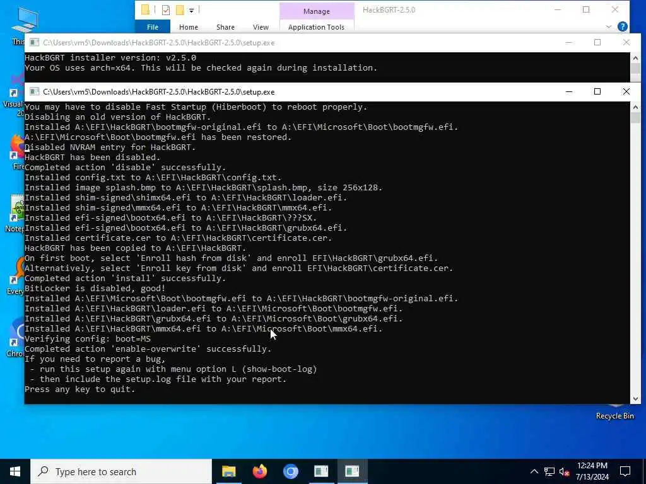The image size is (646, 484).
Task: Show hidden system tray icons
Action: pos(534,471)
